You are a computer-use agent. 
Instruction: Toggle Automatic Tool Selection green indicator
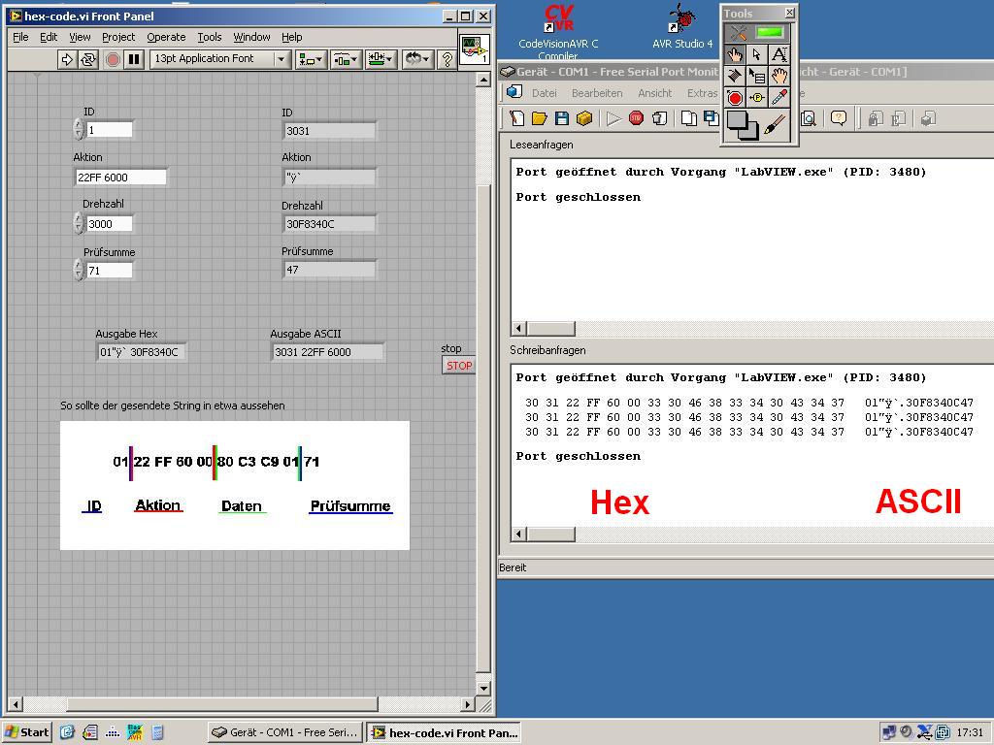pos(770,33)
